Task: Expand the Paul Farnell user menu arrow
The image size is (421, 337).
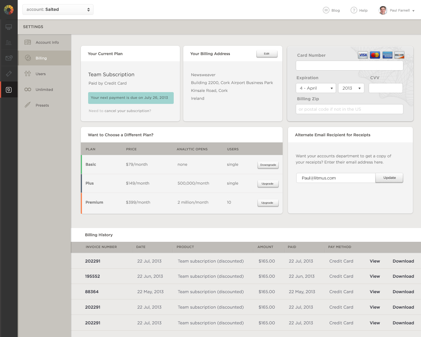Action: tap(413, 11)
